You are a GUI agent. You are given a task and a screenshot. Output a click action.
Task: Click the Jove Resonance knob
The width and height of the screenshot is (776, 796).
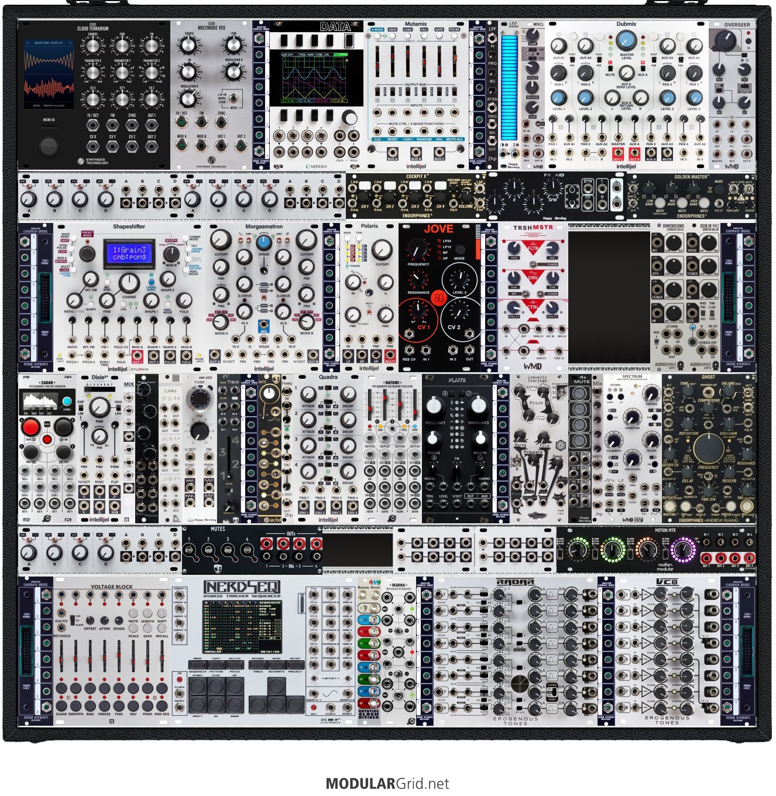(x=418, y=280)
